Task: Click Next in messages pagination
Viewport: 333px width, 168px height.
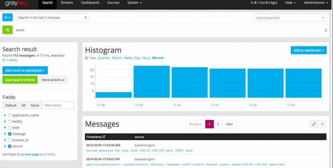Action: (x=229, y=124)
